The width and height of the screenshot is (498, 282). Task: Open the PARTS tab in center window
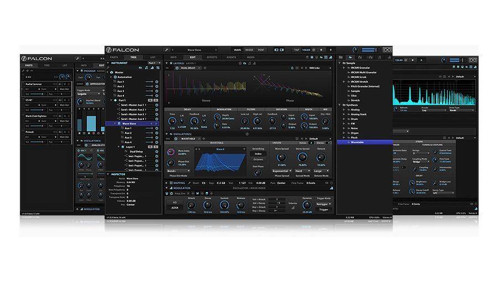point(114,57)
